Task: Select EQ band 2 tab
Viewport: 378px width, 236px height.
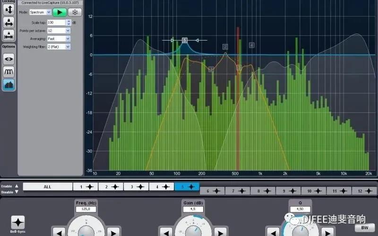Action: click(111, 186)
